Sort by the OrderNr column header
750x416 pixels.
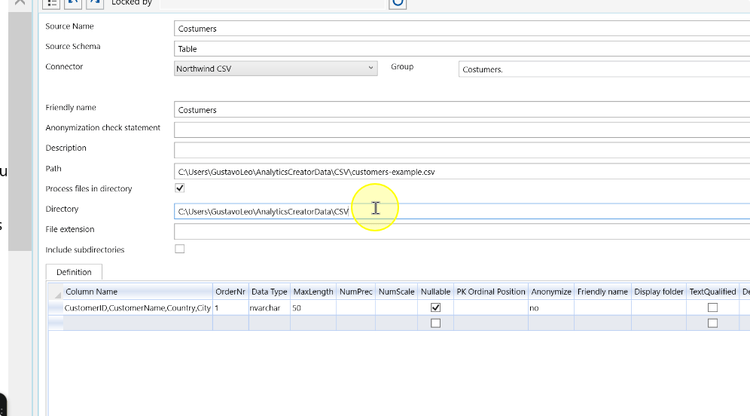coord(230,292)
